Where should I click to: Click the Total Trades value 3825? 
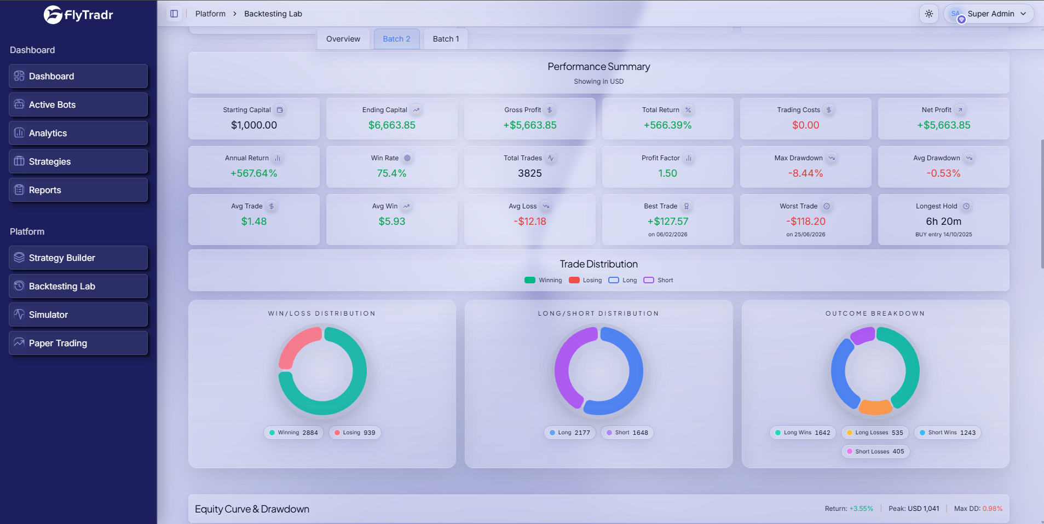(530, 173)
